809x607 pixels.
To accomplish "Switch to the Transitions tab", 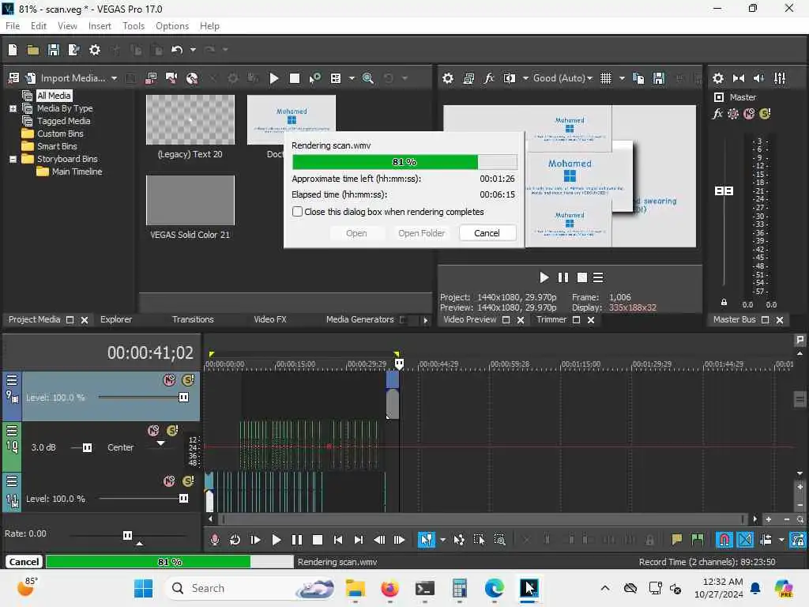I will [193, 319].
